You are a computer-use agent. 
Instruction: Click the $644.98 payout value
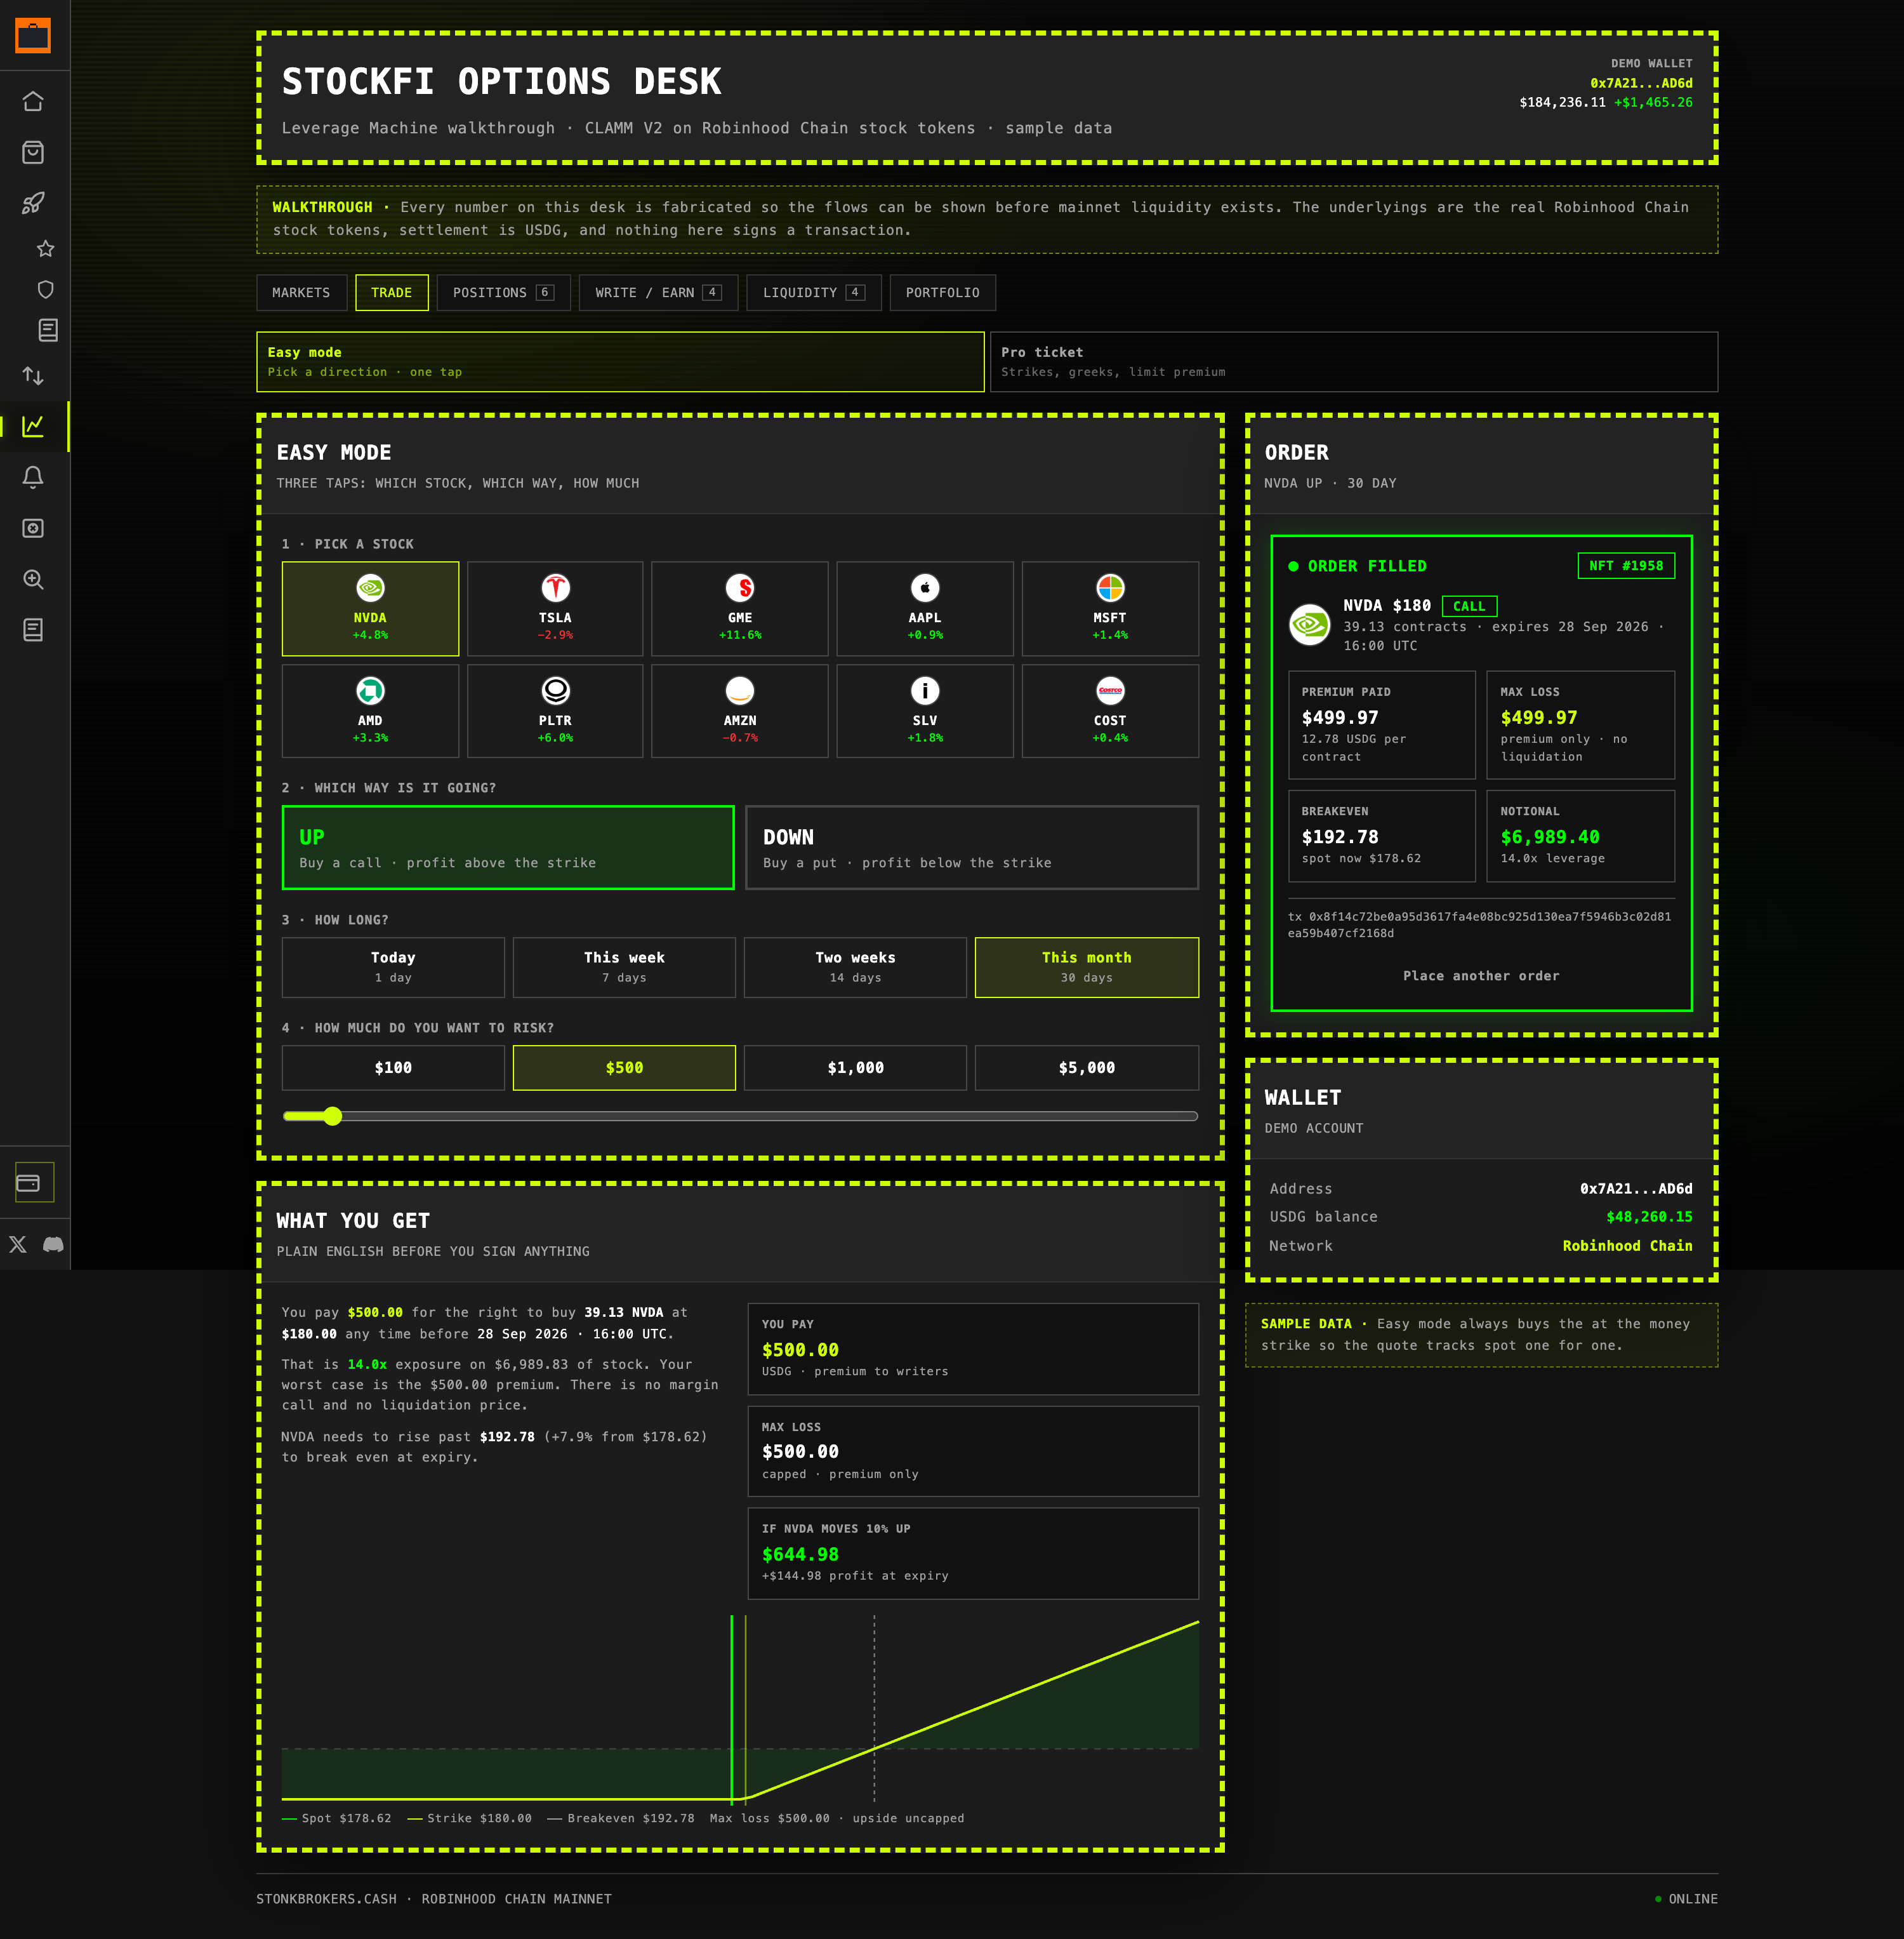(x=800, y=1554)
